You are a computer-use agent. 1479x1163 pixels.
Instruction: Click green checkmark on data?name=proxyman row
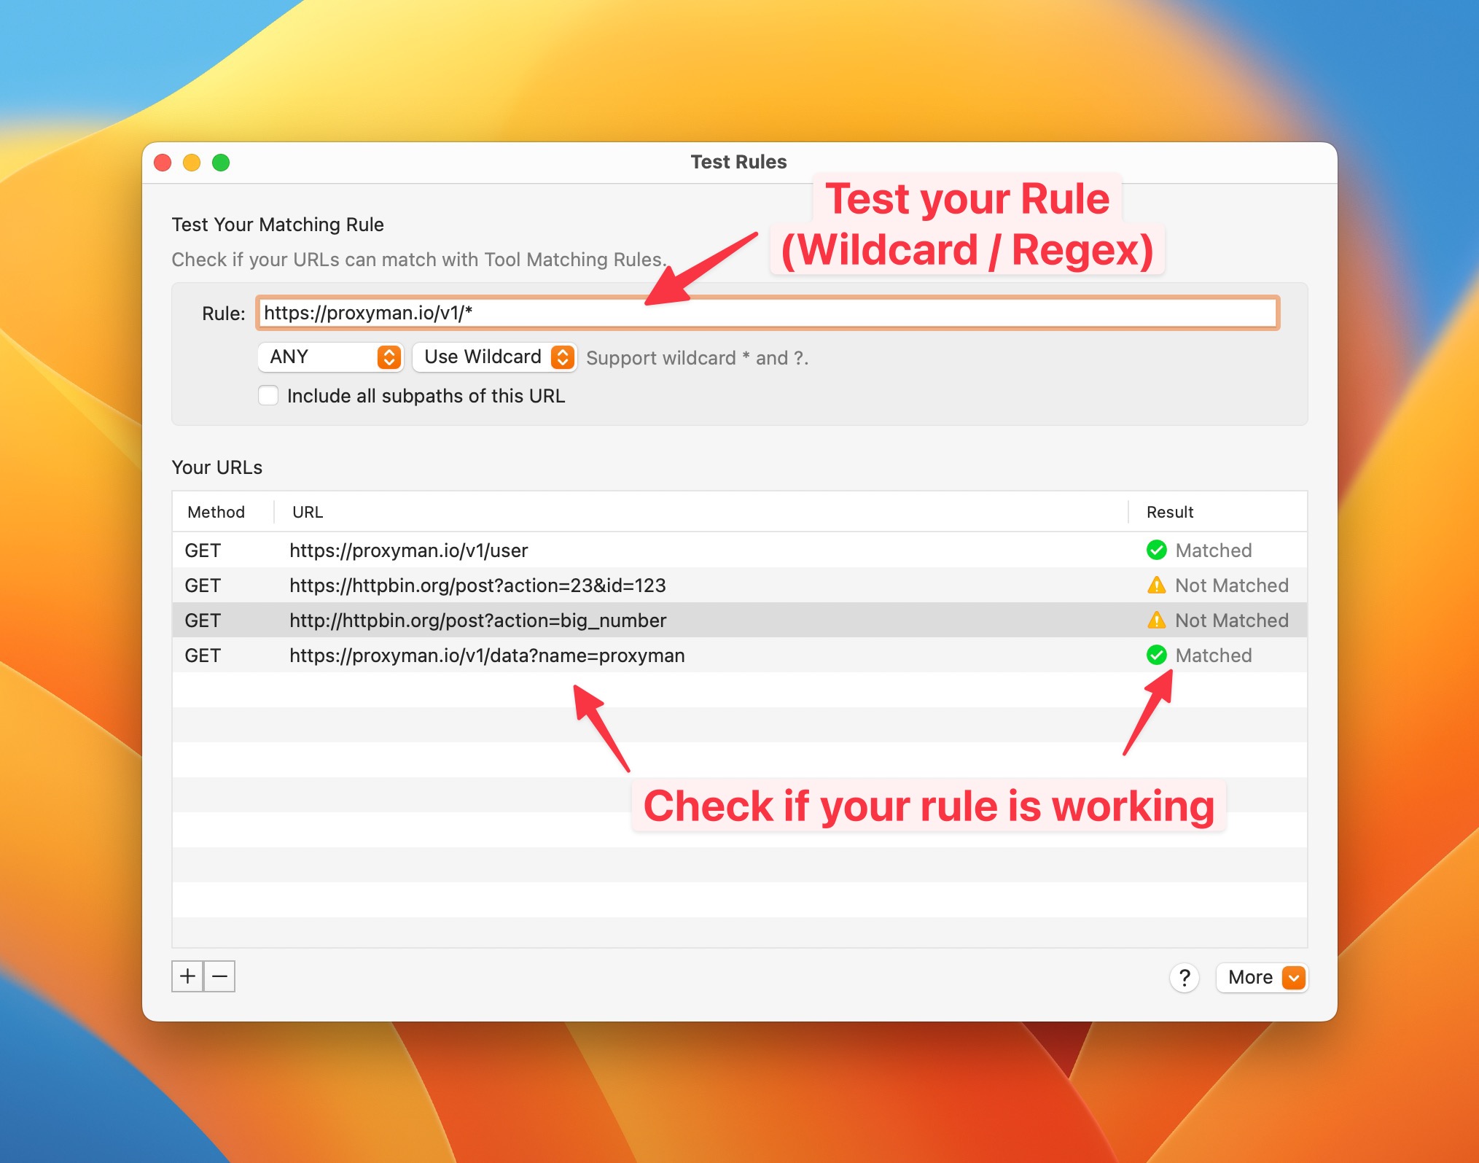(x=1156, y=655)
